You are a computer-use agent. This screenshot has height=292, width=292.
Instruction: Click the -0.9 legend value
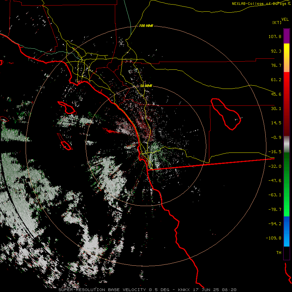coord(276,138)
